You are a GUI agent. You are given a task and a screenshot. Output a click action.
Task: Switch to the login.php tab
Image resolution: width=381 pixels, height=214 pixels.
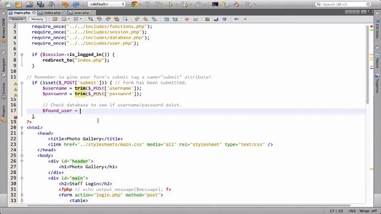(x=22, y=12)
